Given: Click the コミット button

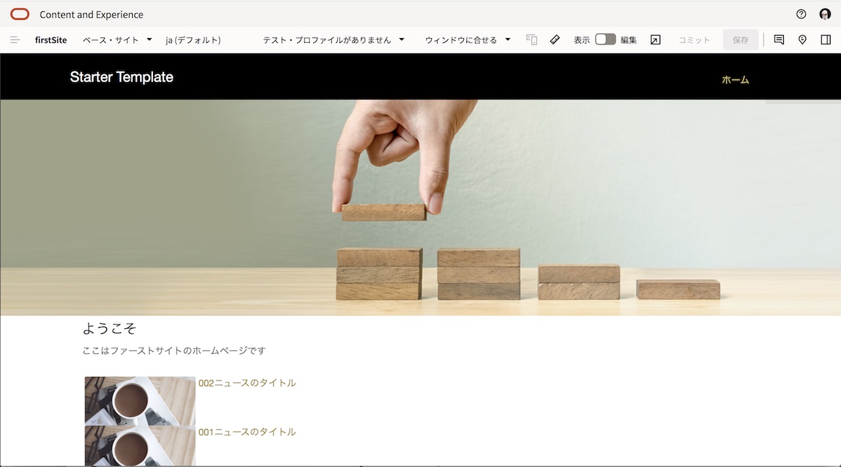Looking at the screenshot, I should click(x=694, y=40).
